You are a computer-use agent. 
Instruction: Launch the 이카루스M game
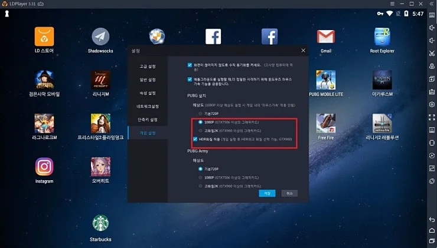tap(382, 80)
